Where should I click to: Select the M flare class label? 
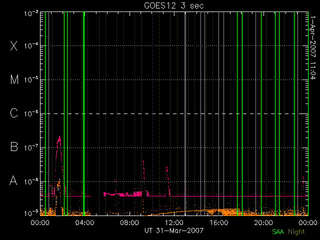click(x=14, y=79)
